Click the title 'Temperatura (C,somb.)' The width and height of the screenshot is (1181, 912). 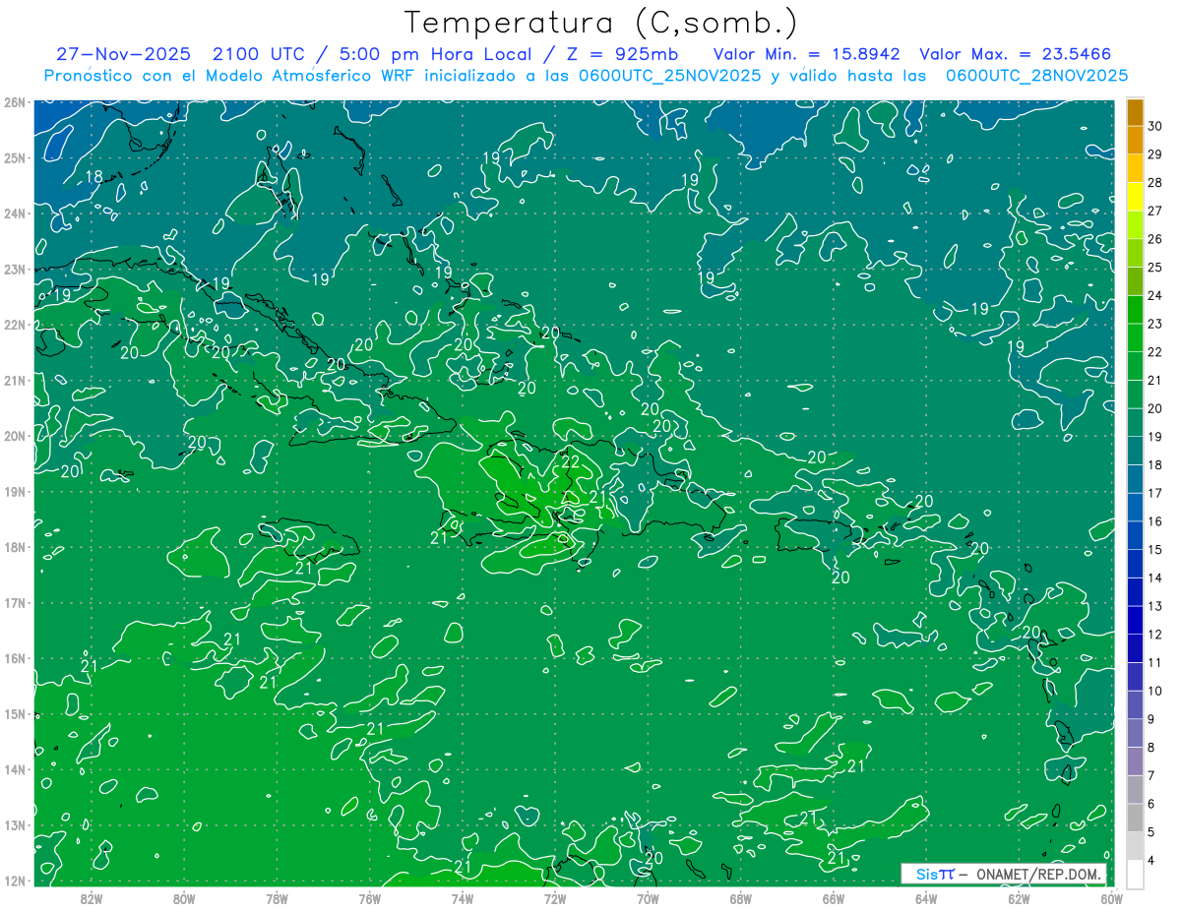tap(601, 22)
